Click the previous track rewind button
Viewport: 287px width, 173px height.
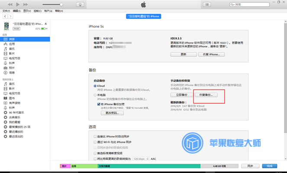[10, 4]
